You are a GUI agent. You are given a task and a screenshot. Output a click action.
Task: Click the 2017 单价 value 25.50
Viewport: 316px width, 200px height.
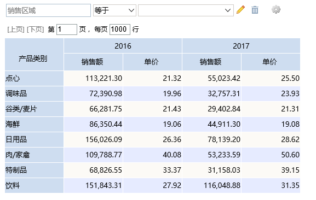click(x=290, y=78)
